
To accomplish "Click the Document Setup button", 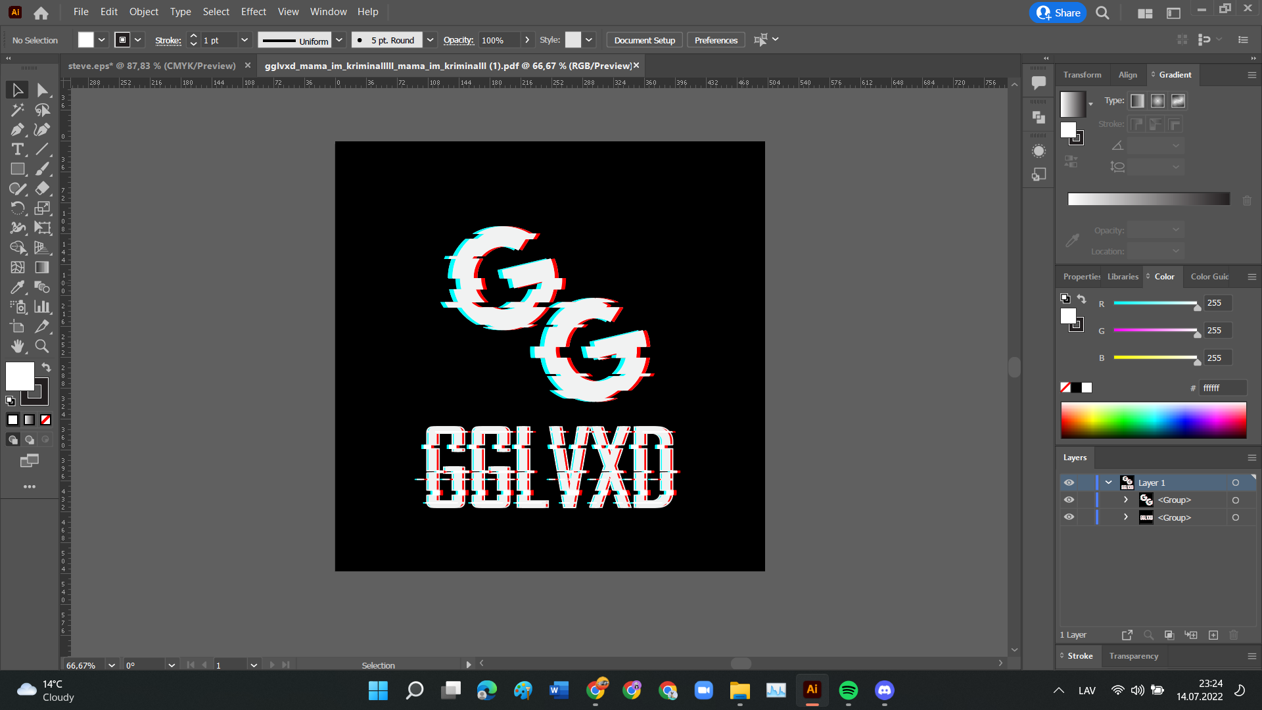I will point(644,40).
